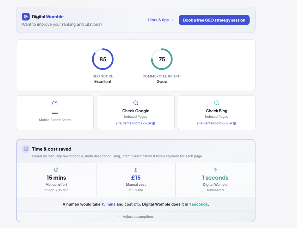Screen dimensions: 297x228
Task: Click external link icon in Check Bing card
Action: click(235, 123)
